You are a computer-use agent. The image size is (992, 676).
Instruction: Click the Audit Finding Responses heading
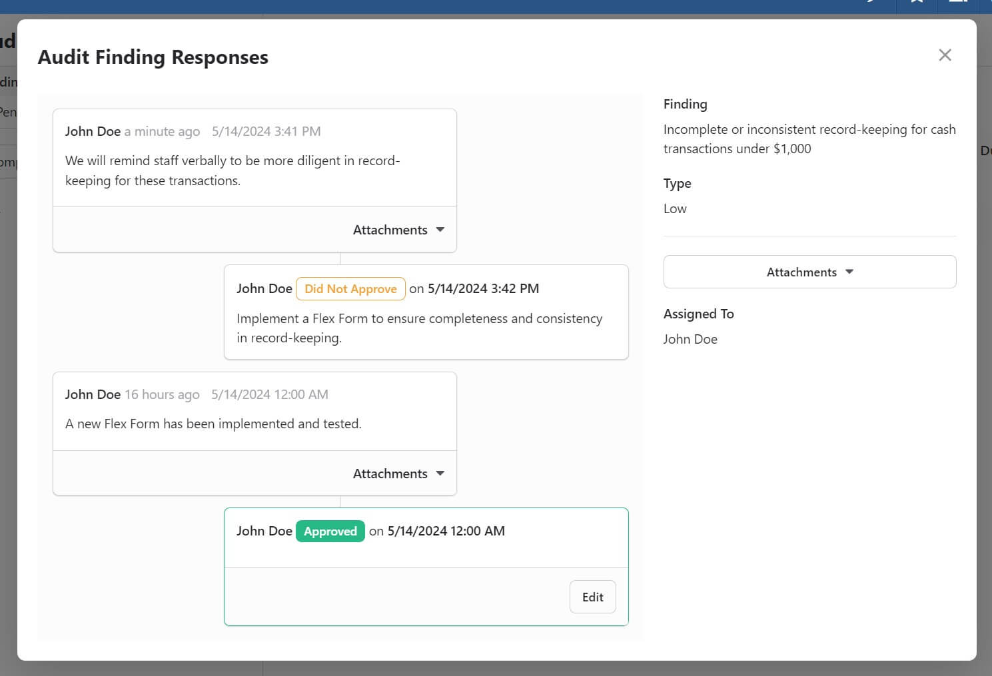point(153,57)
